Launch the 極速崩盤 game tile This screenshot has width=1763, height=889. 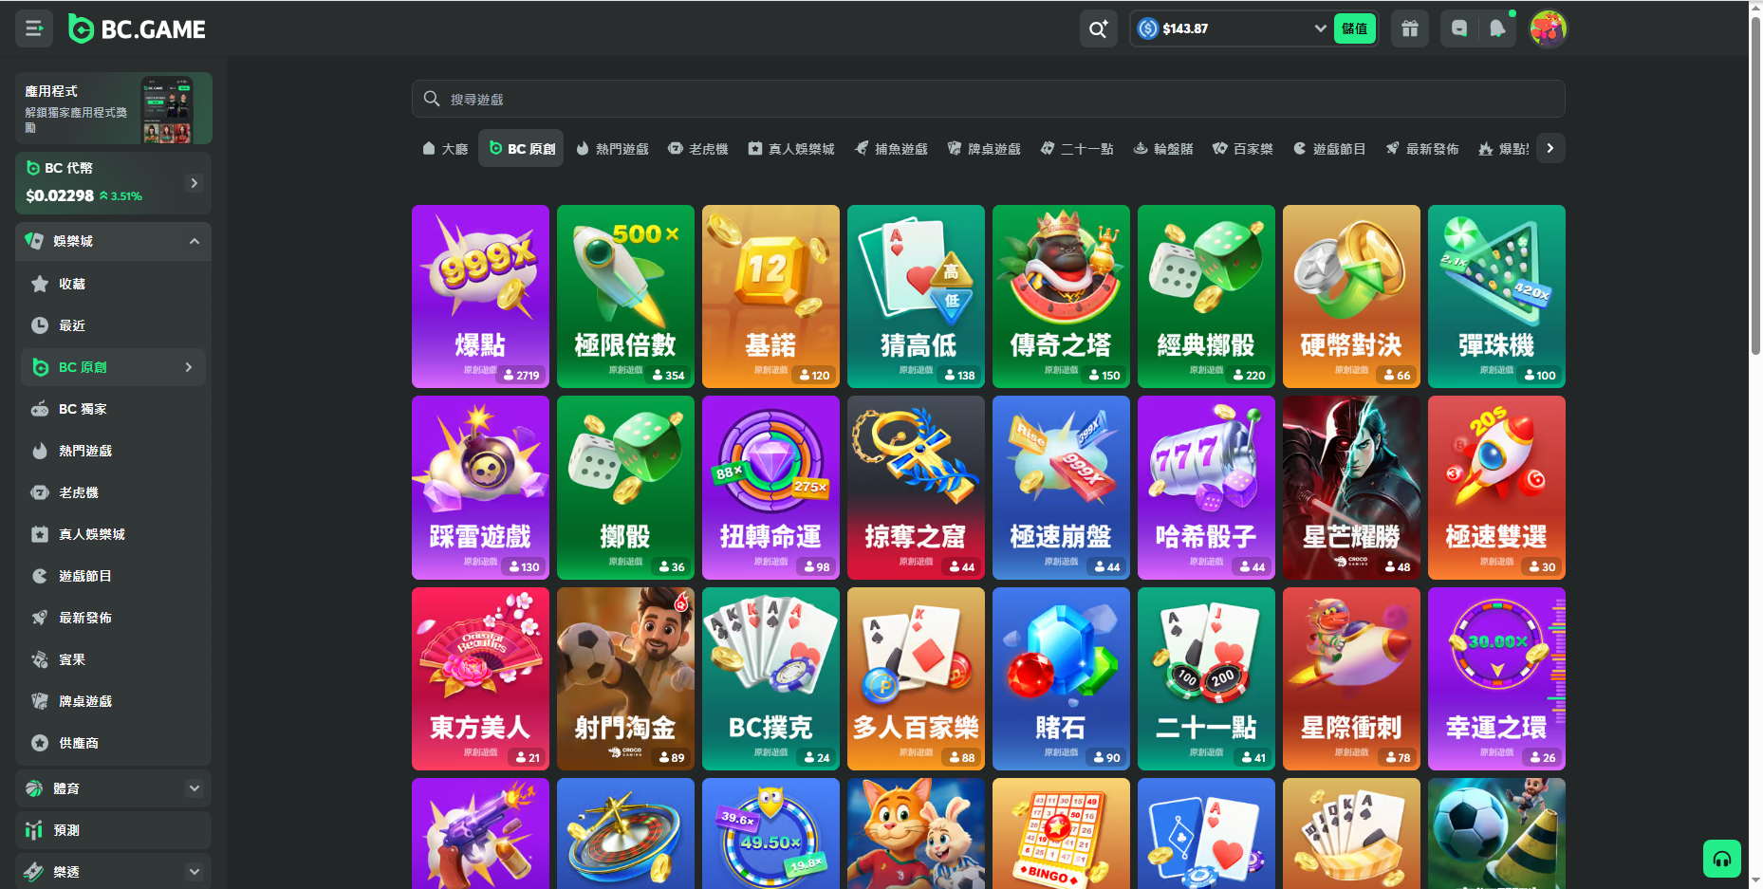pos(1061,488)
